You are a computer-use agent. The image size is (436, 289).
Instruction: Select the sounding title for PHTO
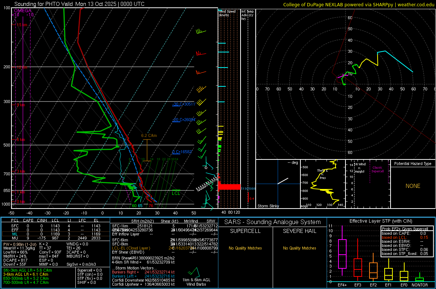tap(79, 4)
